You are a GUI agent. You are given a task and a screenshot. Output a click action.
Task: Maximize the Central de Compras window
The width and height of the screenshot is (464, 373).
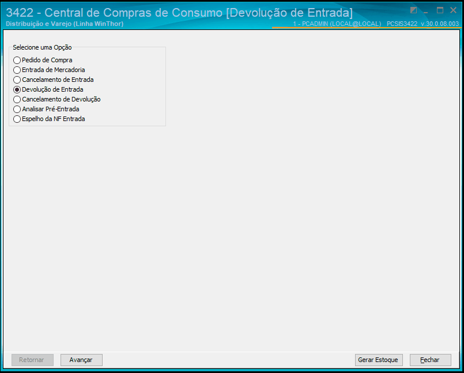click(440, 10)
